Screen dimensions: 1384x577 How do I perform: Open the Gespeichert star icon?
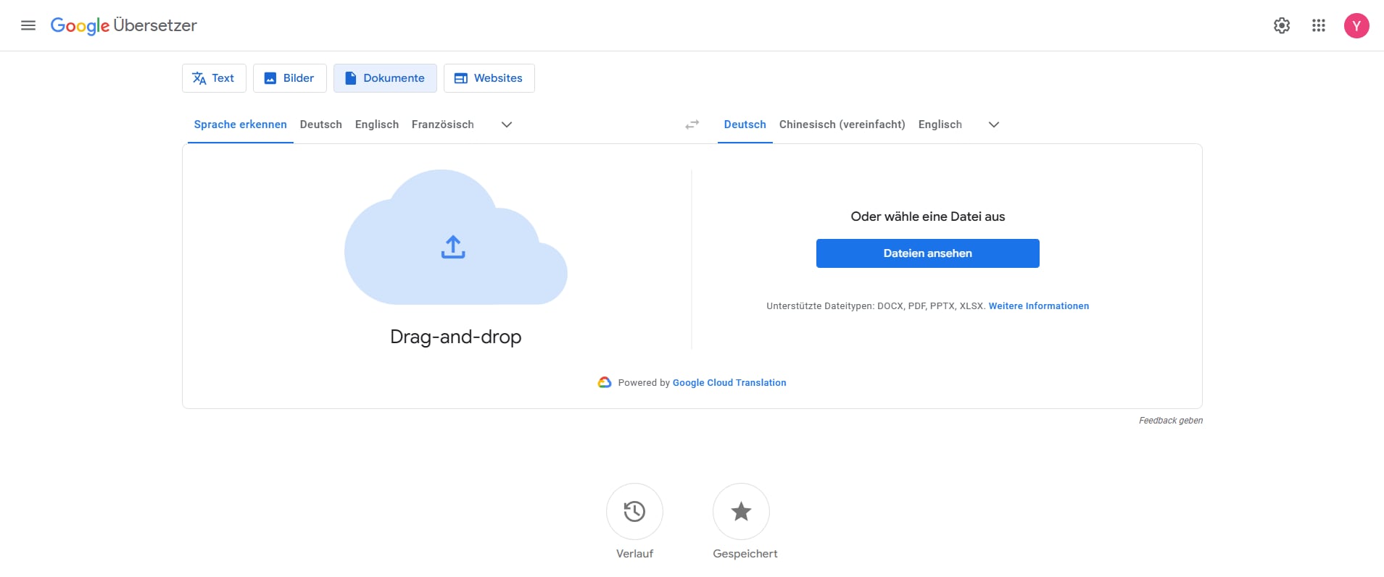[x=741, y=511]
